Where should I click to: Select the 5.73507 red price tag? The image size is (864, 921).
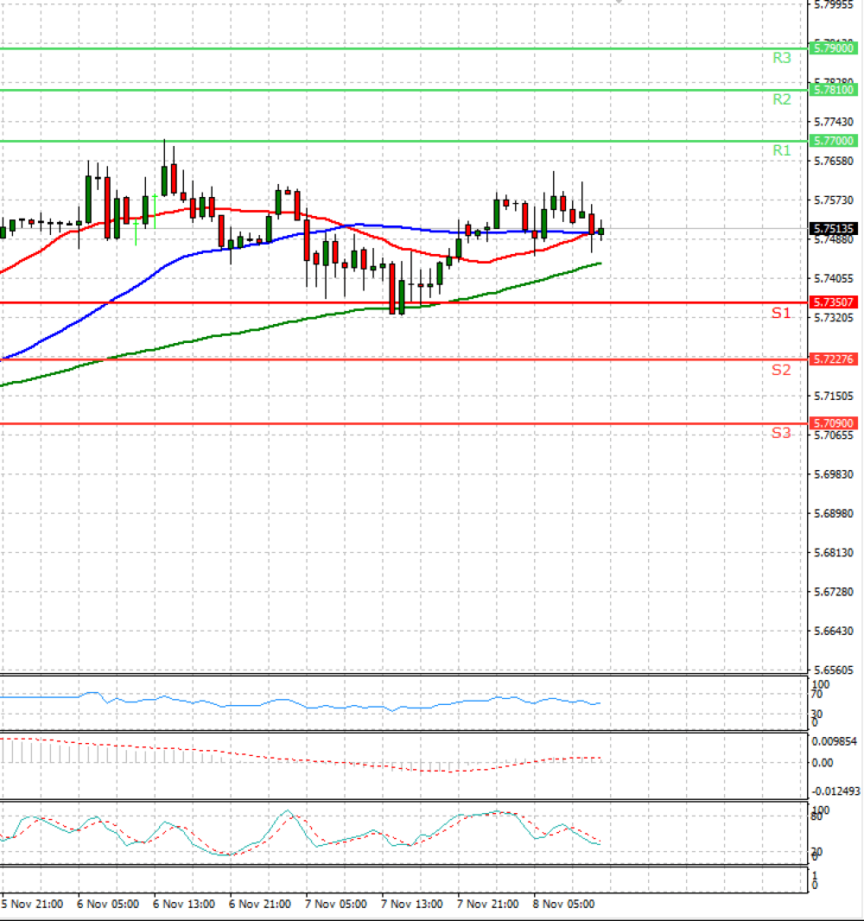[833, 302]
